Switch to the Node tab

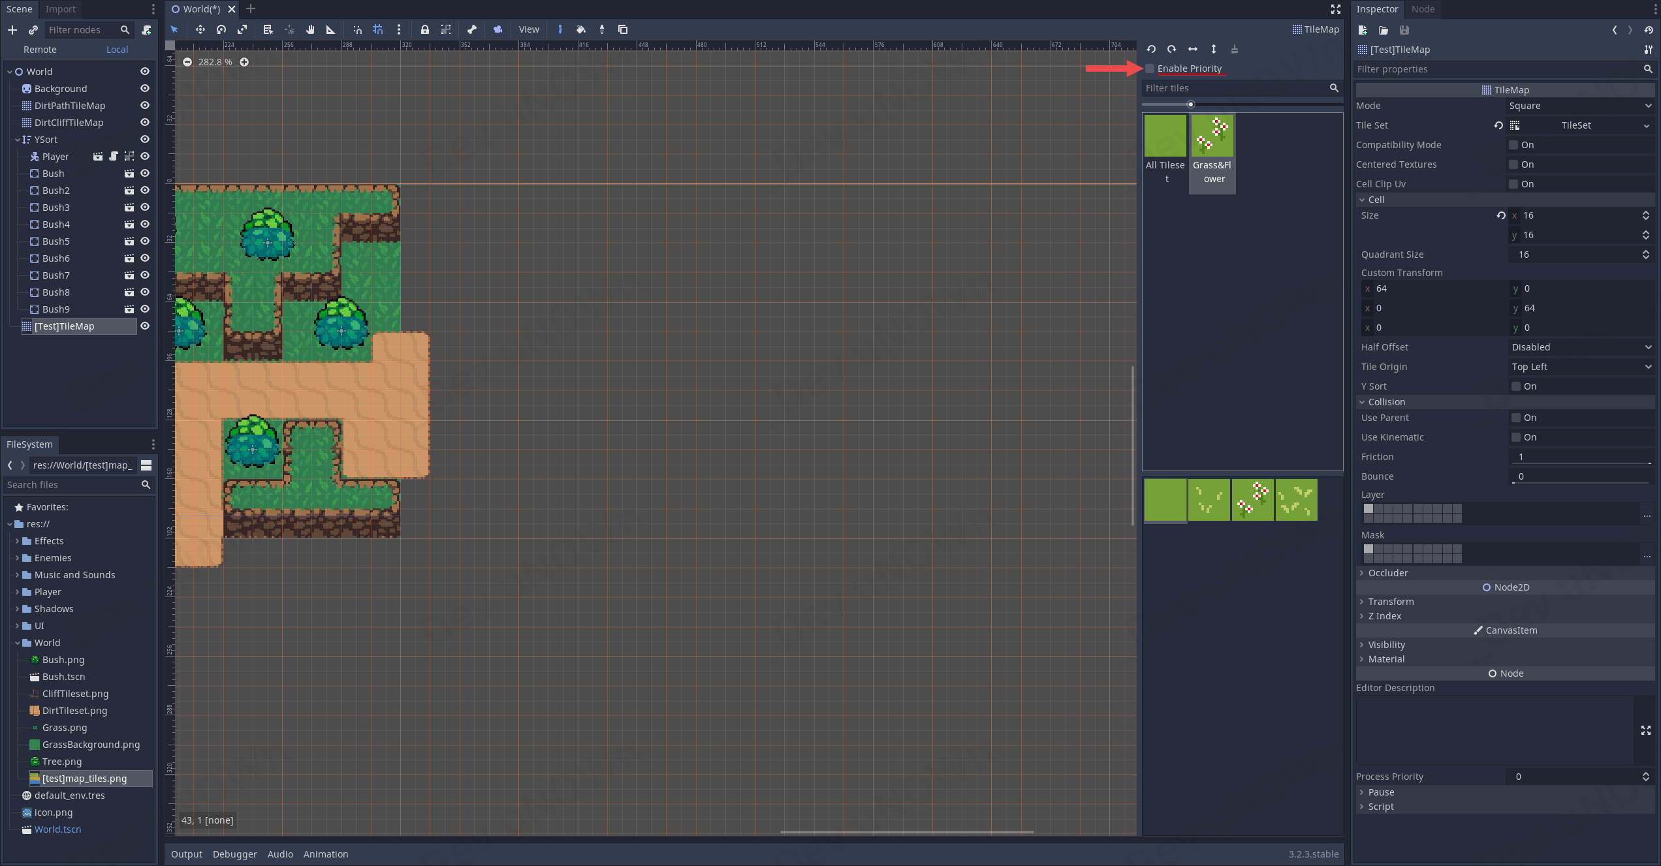click(x=1423, y=9)
